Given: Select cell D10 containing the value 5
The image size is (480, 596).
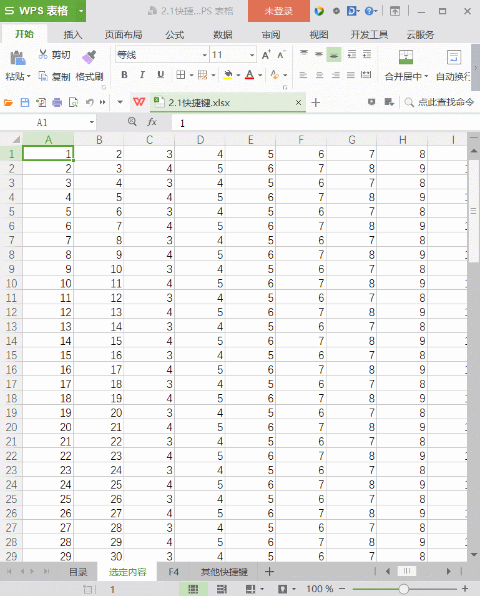Looking at the screenshot, I should tap(200, 283).
